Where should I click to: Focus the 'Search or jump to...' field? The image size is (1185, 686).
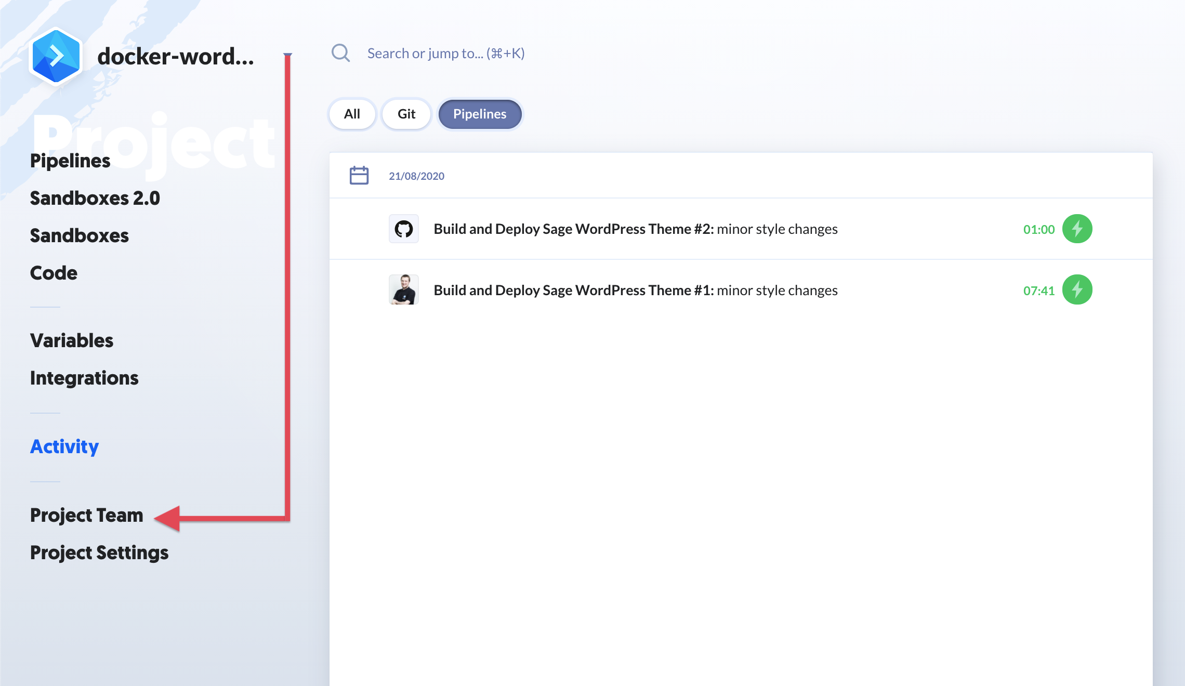point(446,53)
